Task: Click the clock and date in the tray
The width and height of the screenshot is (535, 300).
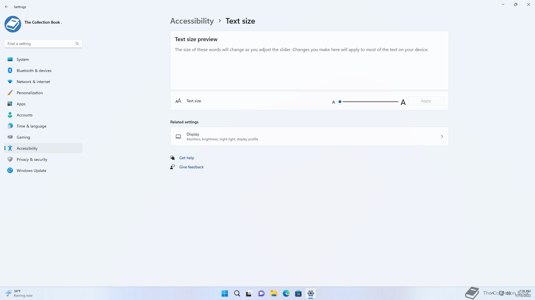Action: click(523, 293)
